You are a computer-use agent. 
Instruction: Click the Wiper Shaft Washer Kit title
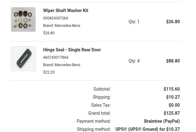(66, 11)
